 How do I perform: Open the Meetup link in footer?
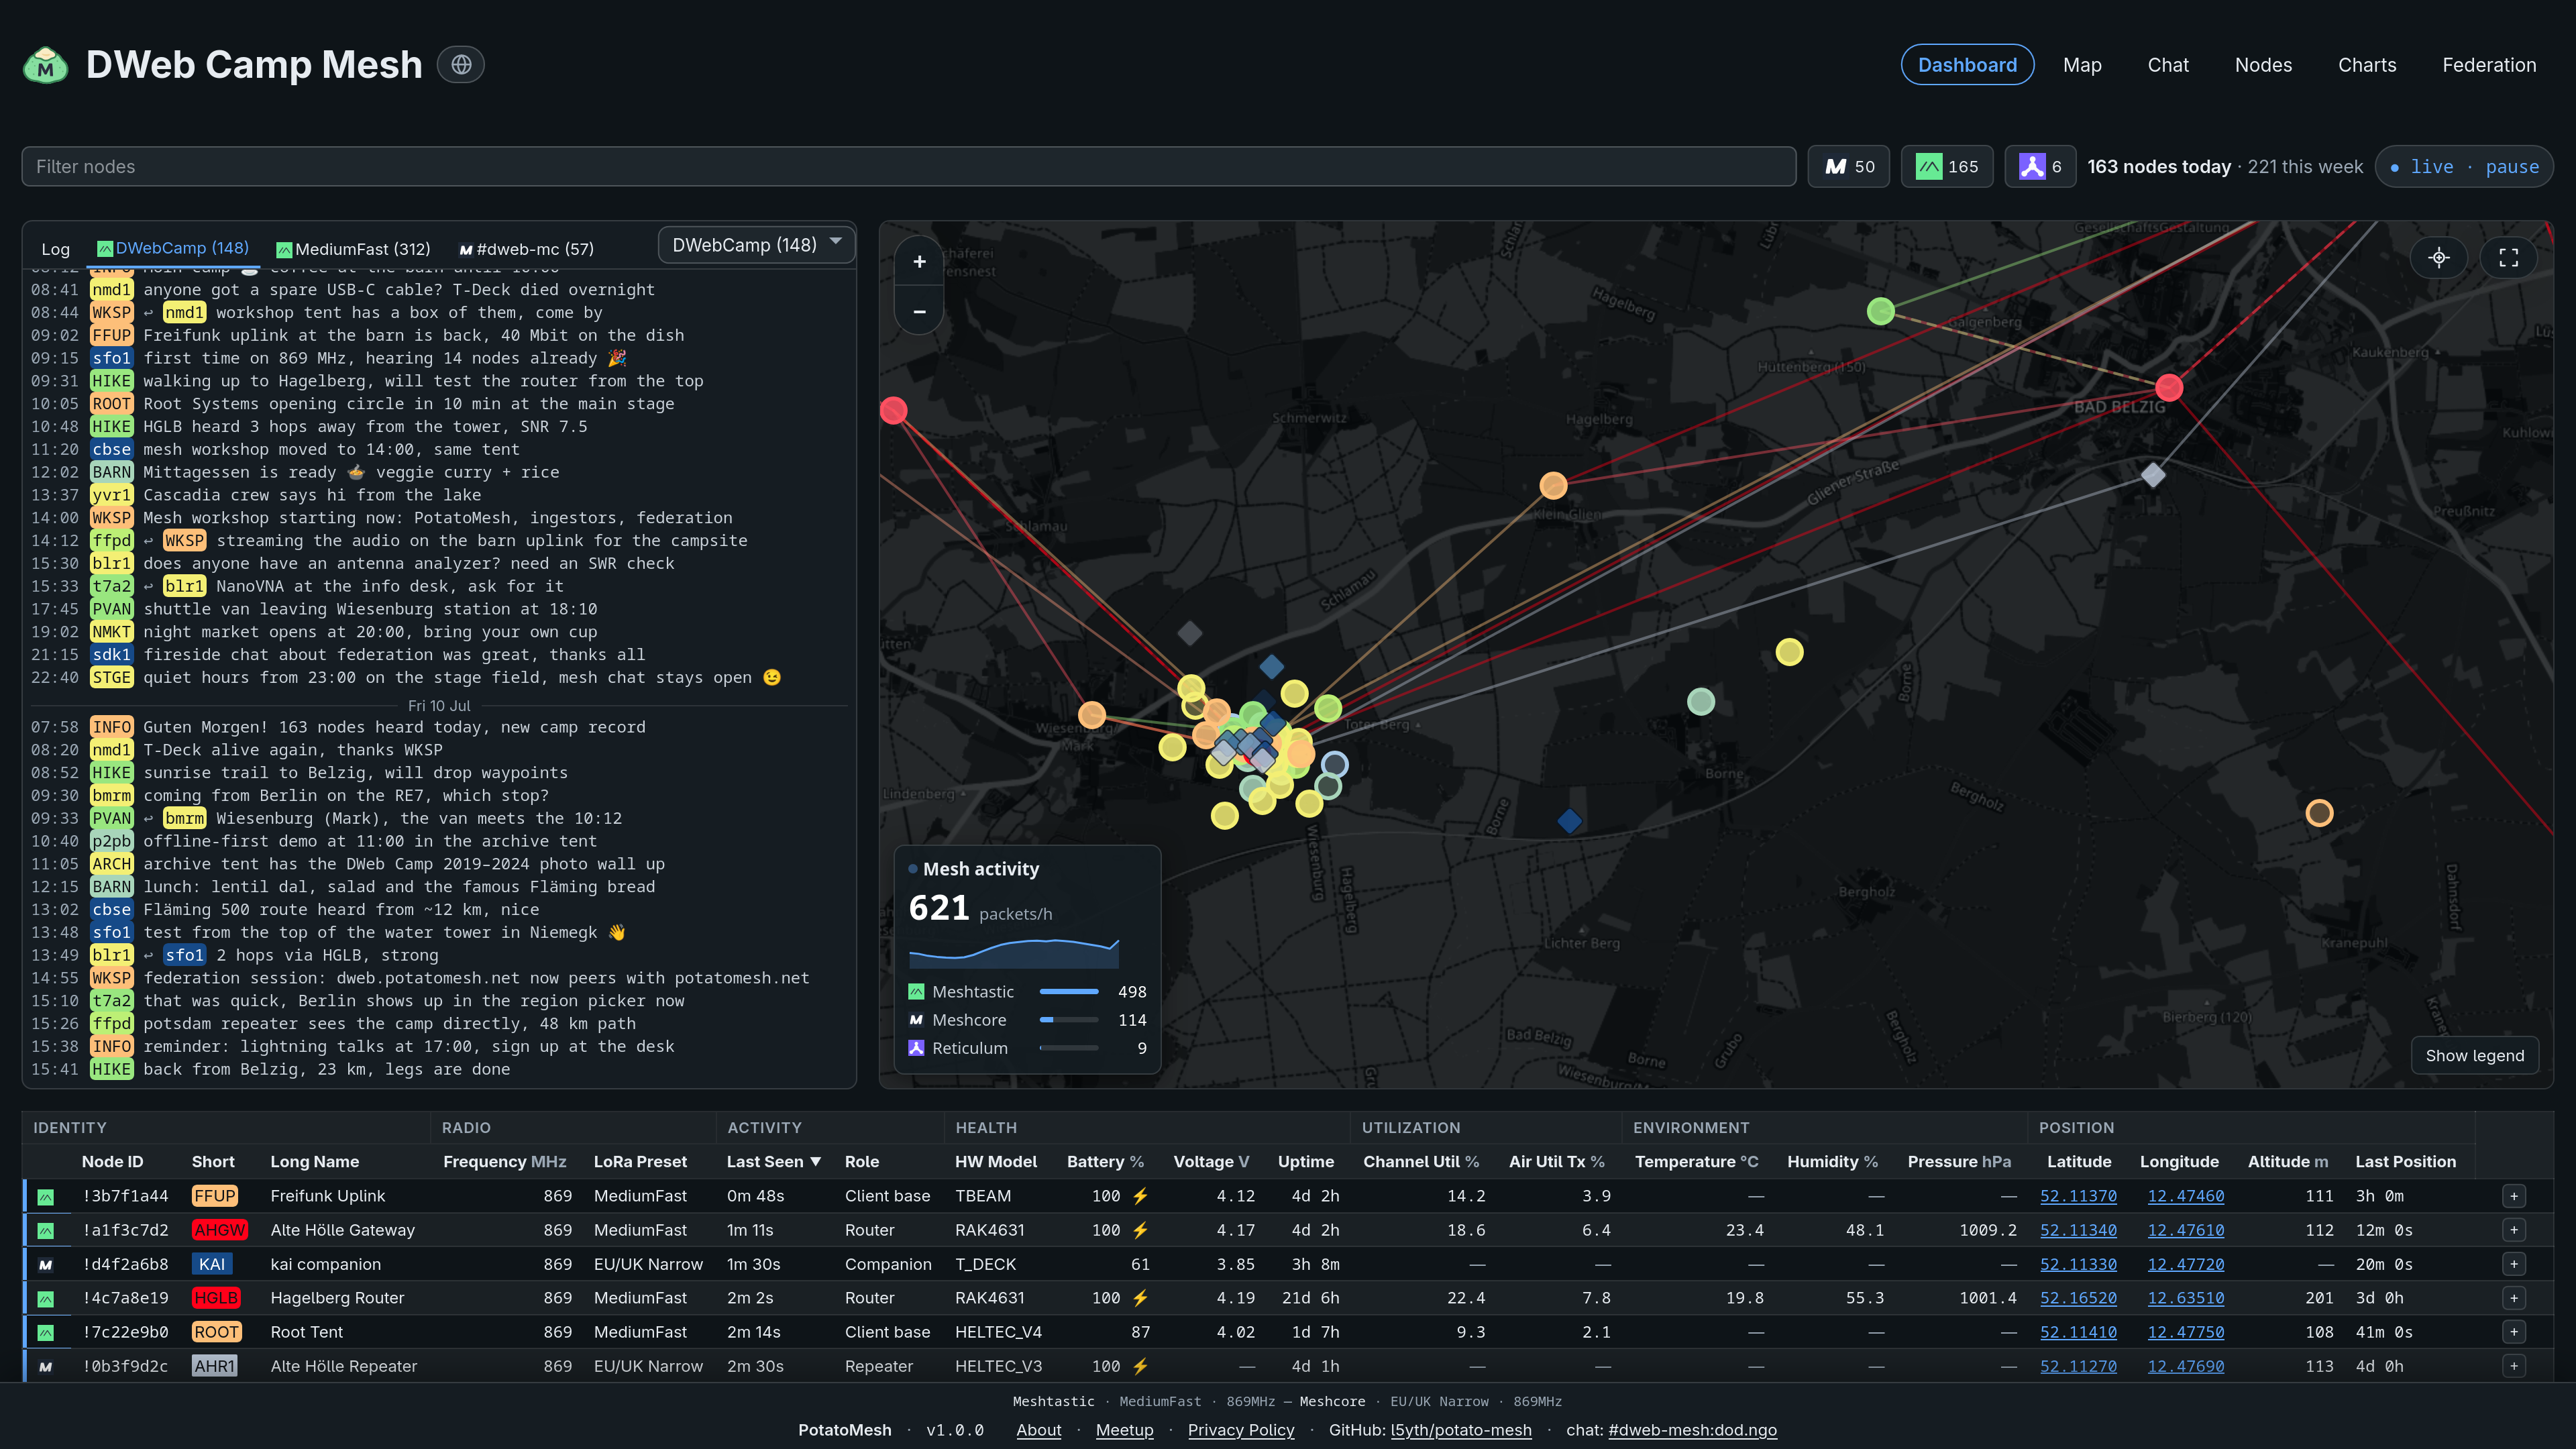click(1124, 1430)
